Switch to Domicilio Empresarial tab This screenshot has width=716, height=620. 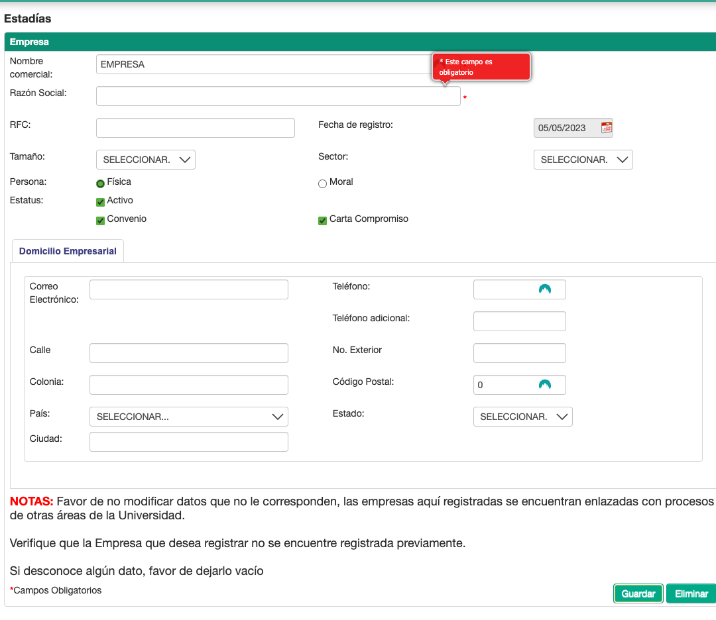coord(68,251)
